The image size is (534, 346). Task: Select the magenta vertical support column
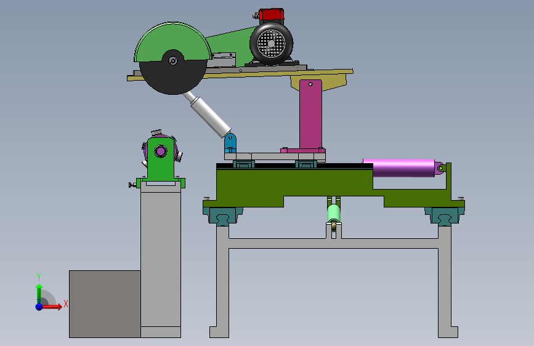[x=310, y=115]
